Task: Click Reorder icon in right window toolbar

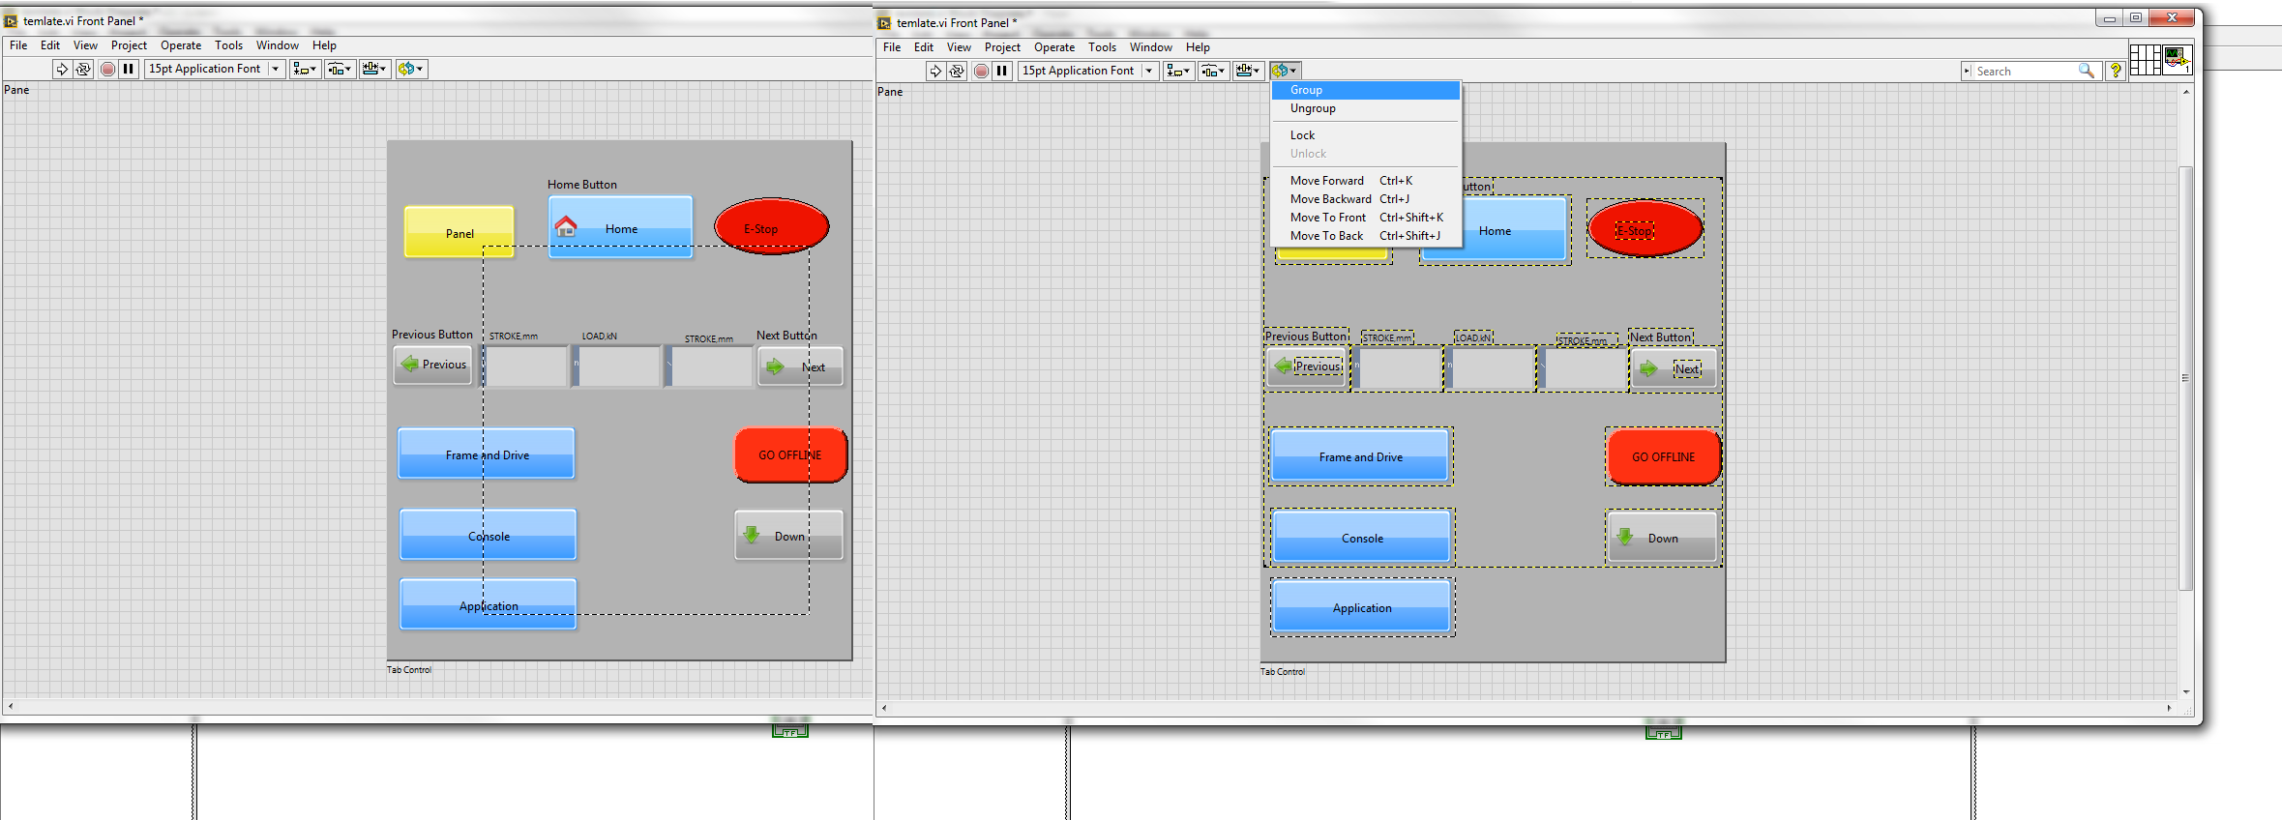Action: [1284, 71]
